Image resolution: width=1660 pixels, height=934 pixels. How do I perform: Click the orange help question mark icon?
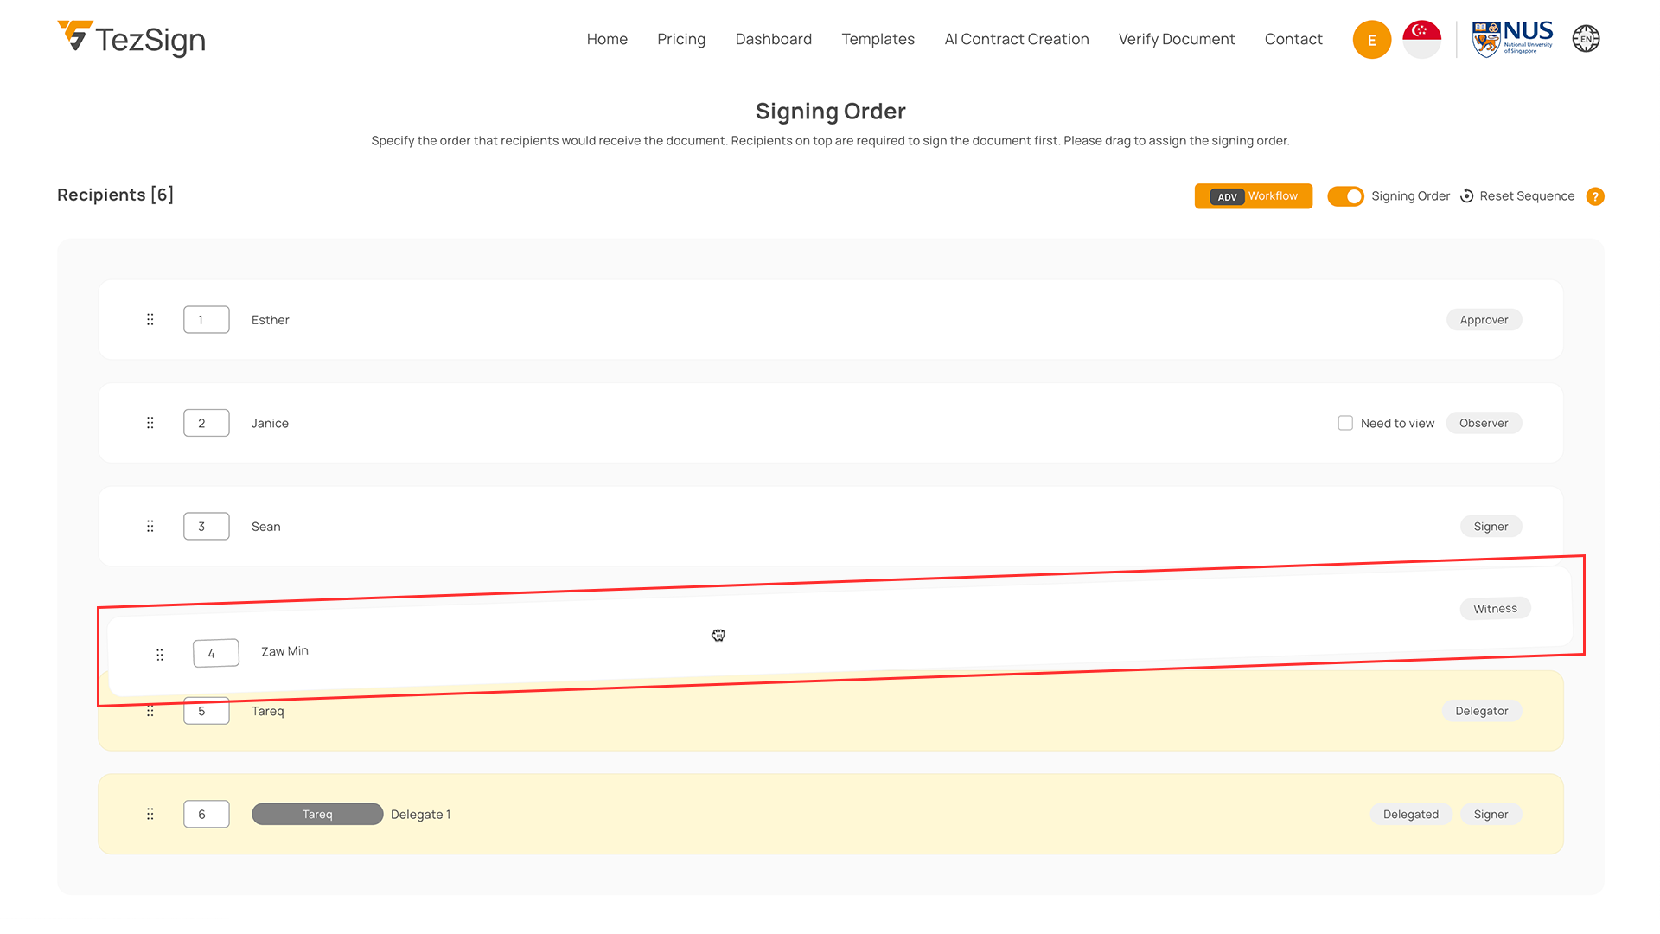pos(1595,196)
